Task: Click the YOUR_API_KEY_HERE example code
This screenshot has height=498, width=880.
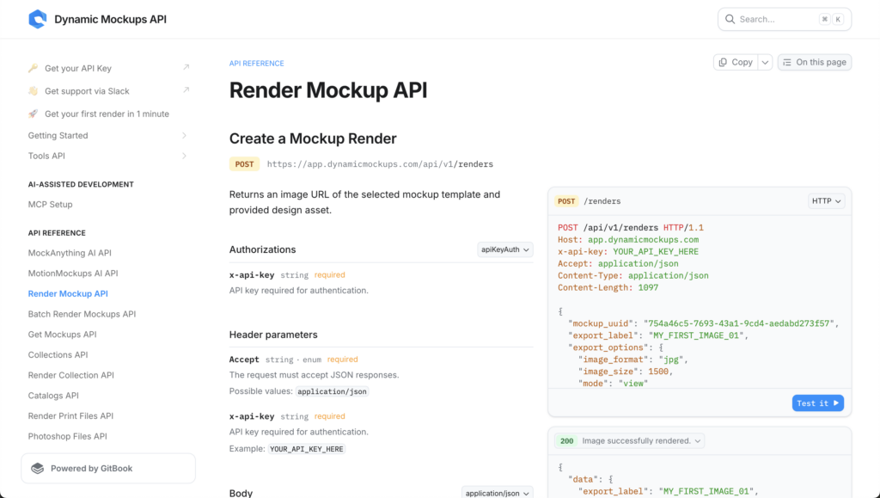Action: point(307,449)
